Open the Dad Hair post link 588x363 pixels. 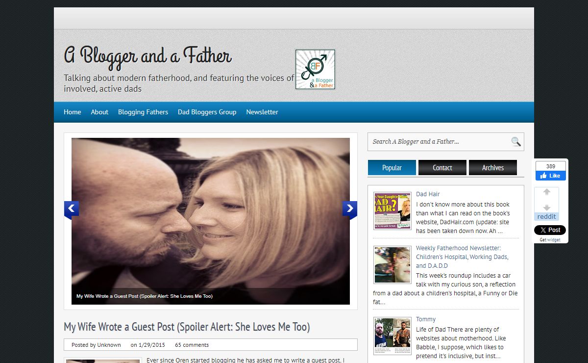coord(428,194)
